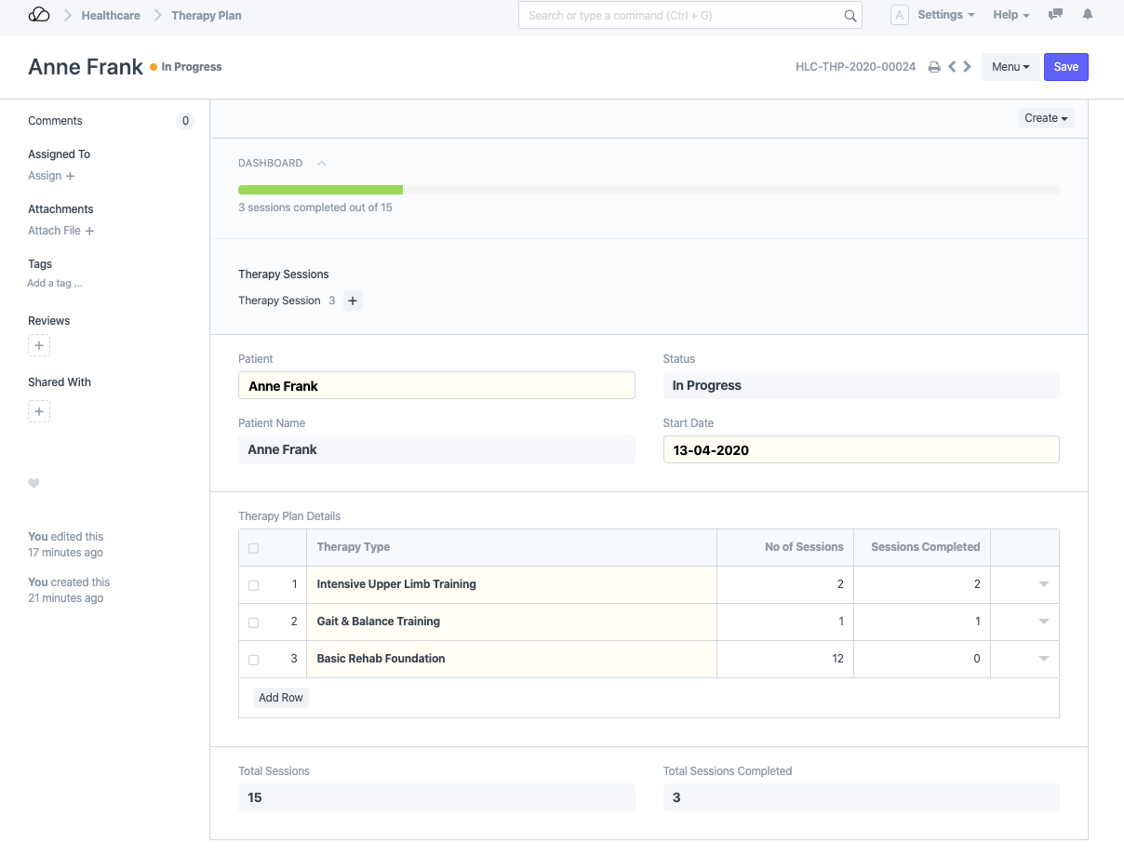Click plus icon under Shared With
Screen dimensions: 1124x856
[39, 411]
